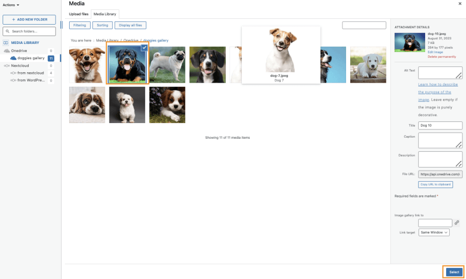Click the Media Library folder icon
The image size is (466, 279).
6,43
